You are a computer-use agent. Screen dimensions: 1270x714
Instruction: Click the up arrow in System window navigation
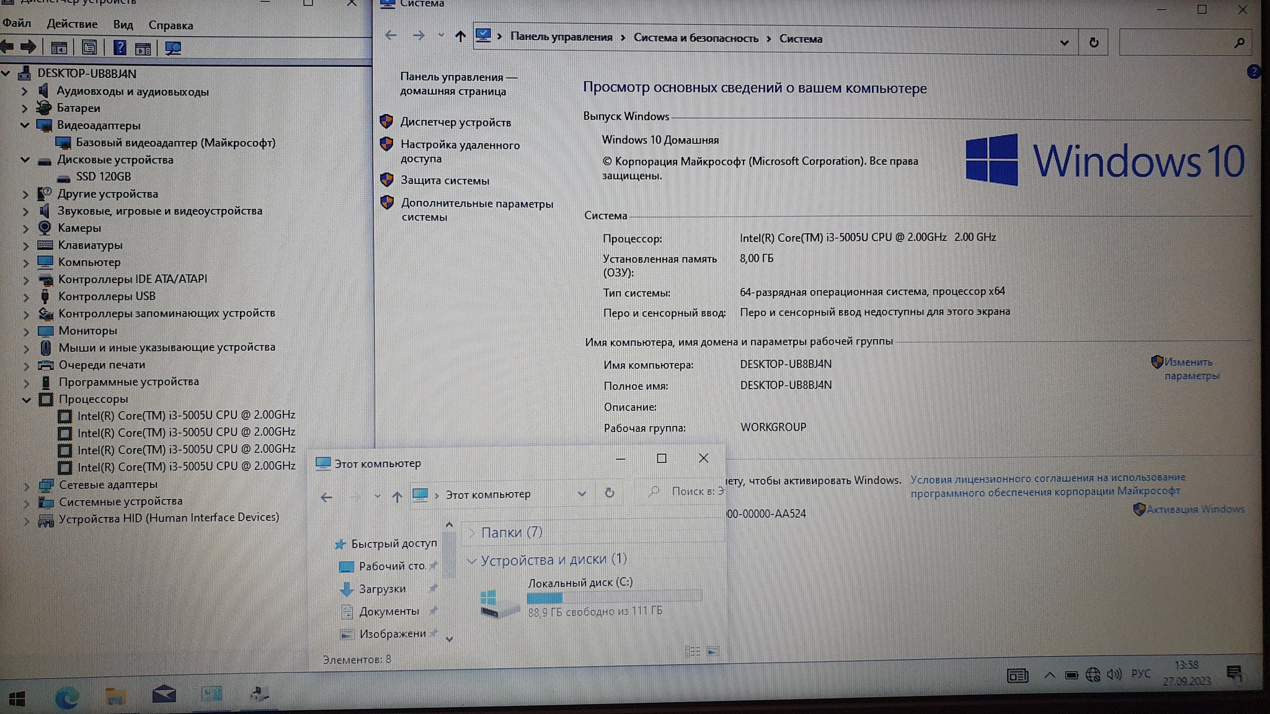460,37
